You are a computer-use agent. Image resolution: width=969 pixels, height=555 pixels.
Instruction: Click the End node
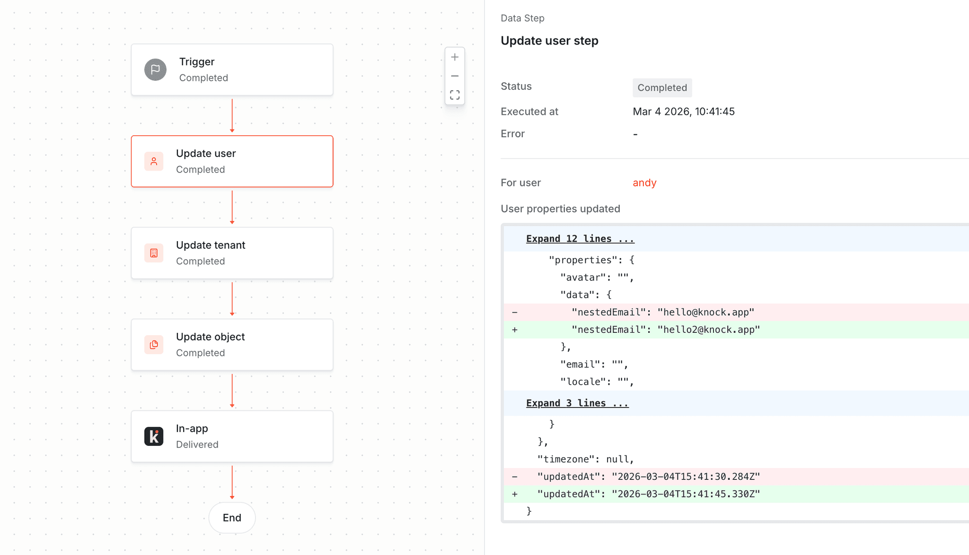[232, 518]
